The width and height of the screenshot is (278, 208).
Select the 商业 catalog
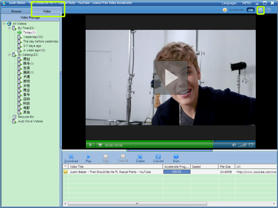pyautogui.click(x=27, y=90)
